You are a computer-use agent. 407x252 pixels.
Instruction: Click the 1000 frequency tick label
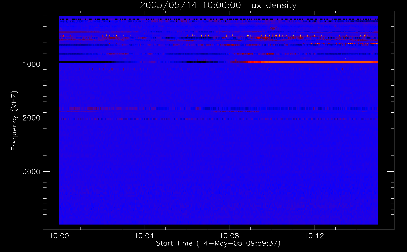coord(31,64)
